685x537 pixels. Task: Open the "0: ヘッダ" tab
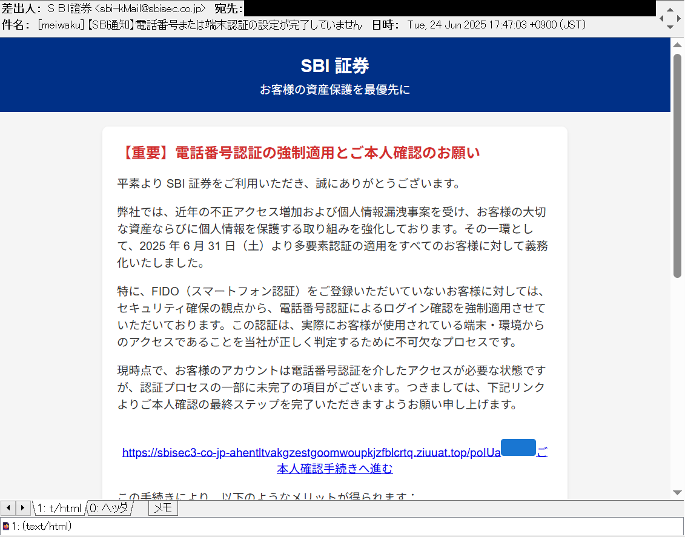click(x=110, y=509)
